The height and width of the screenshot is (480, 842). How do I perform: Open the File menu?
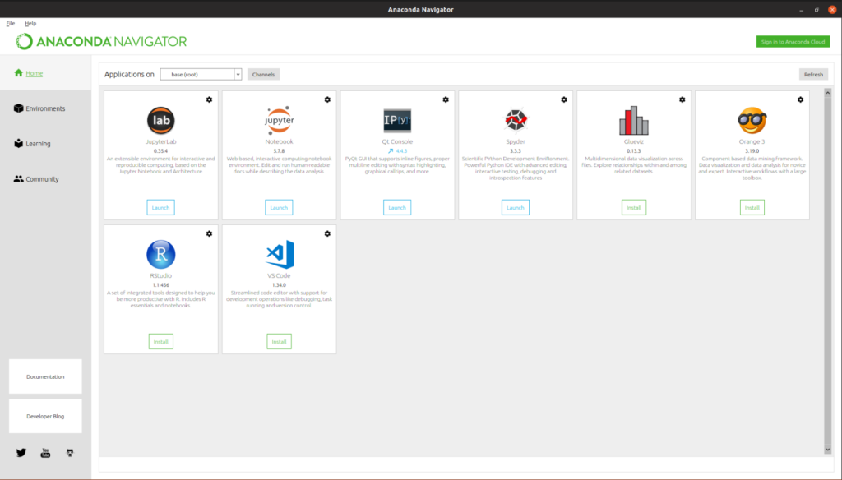tap(10, 24)
